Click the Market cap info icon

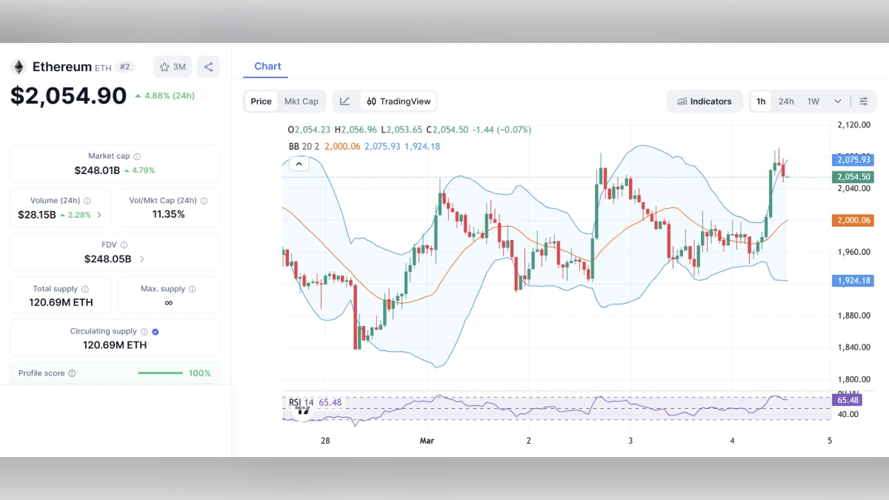coord(137,156)
